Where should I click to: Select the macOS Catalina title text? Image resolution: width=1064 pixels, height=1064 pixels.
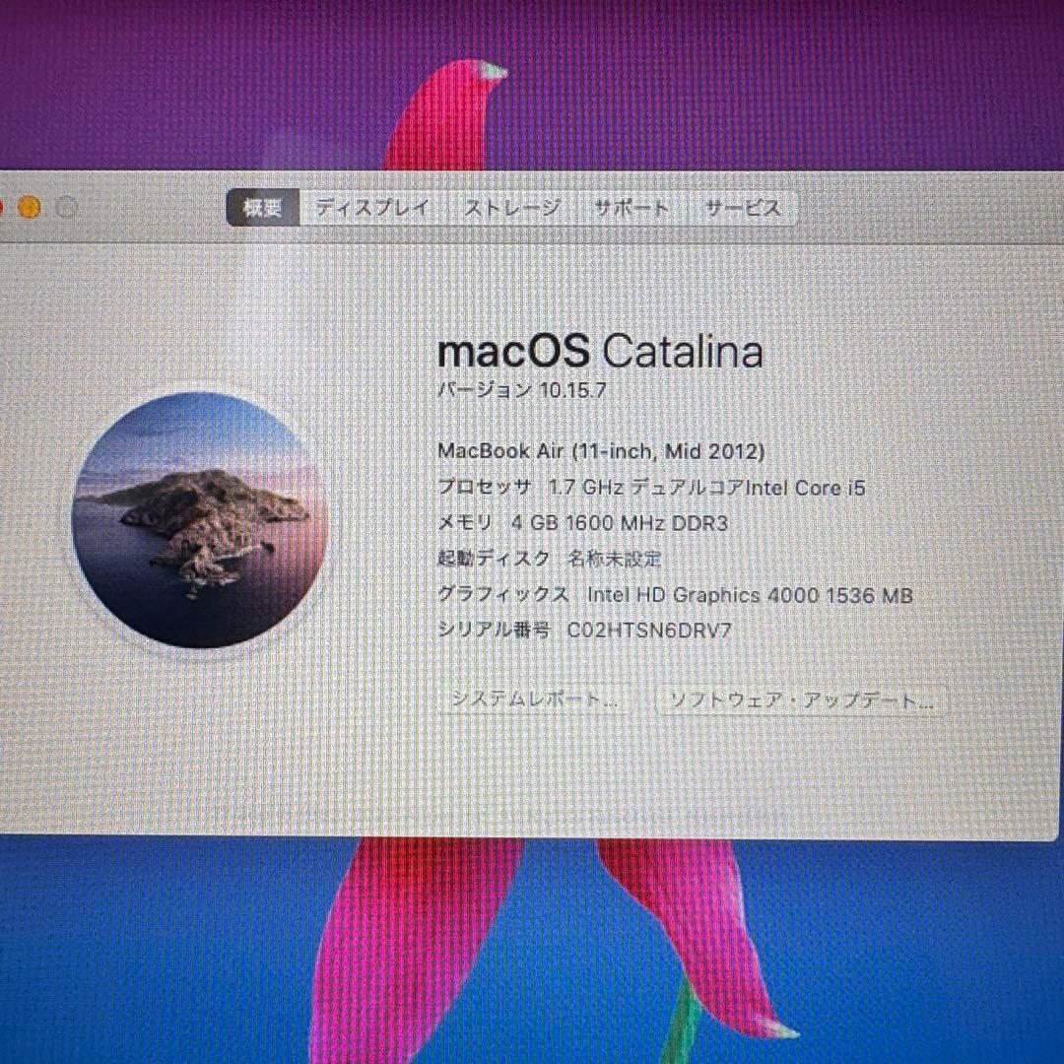click(599, 352)
